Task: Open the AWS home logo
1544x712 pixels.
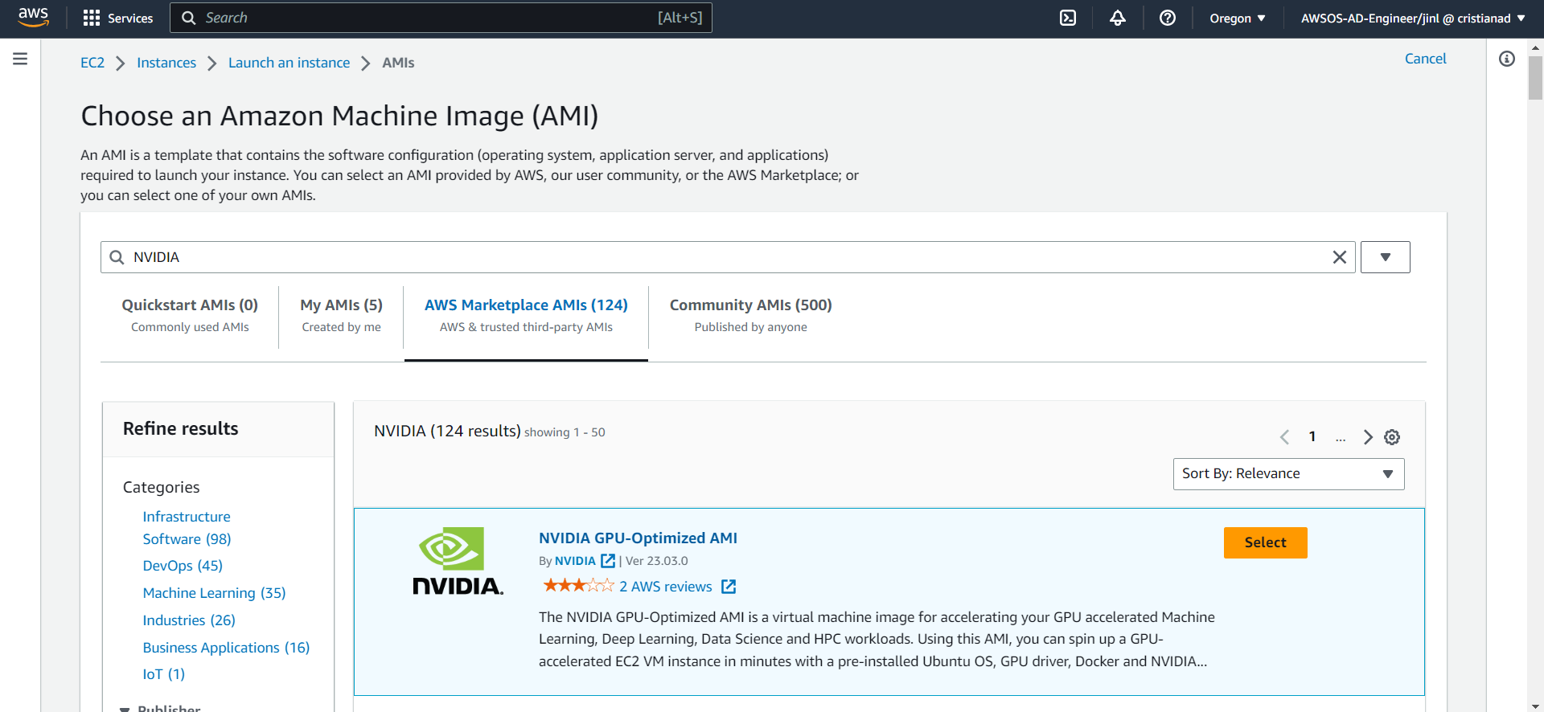Action: click(33, 18)
